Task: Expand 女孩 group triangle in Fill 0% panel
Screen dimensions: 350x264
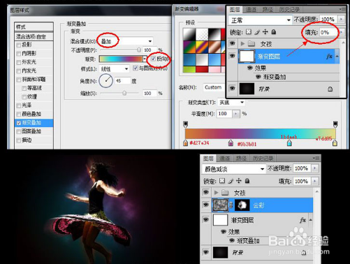Action: tap(242, 43)
